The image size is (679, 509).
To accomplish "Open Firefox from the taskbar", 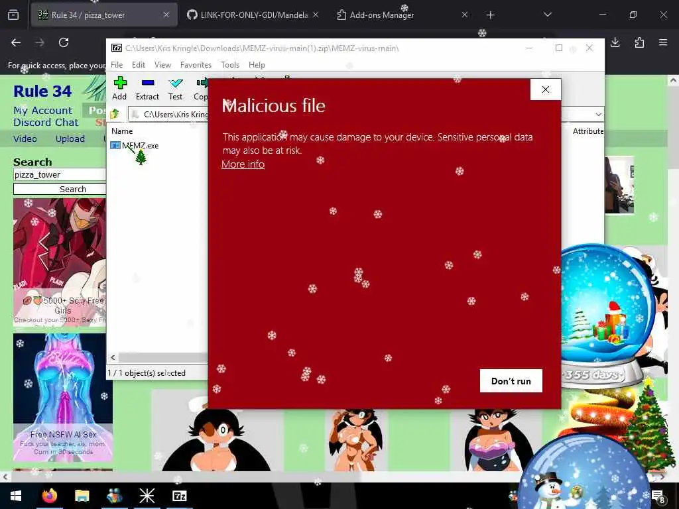I will pos(49,496).
